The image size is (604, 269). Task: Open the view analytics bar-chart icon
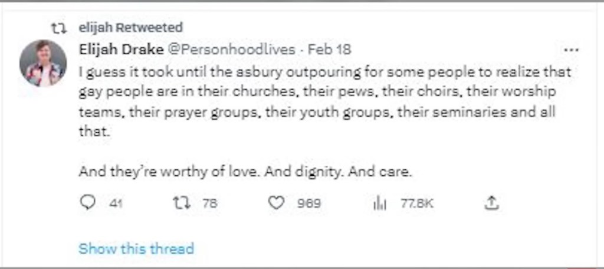click(x=379, y=204)
